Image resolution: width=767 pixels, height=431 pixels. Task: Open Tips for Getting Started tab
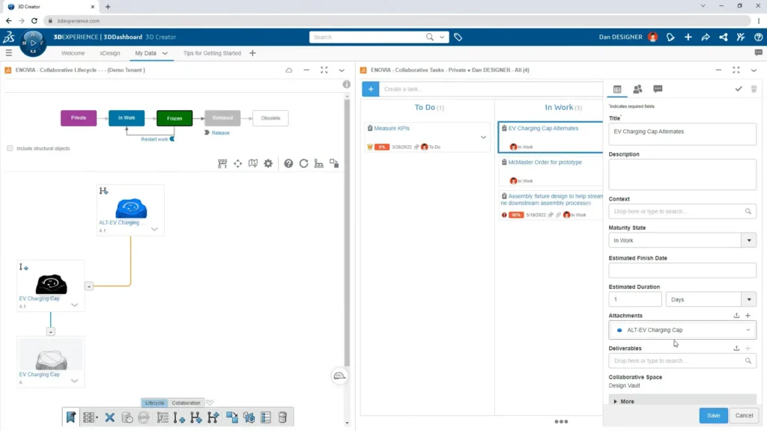click(x=212, y=53)
